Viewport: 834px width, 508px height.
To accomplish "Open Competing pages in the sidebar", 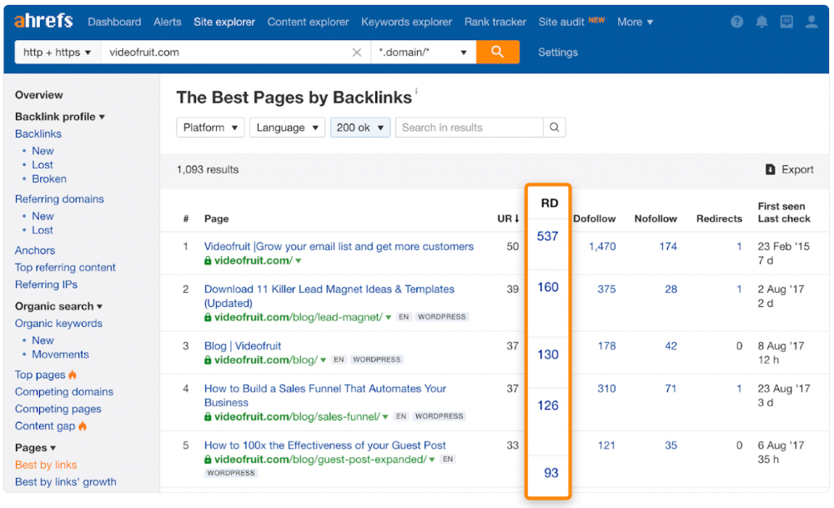I will [58, 409].
